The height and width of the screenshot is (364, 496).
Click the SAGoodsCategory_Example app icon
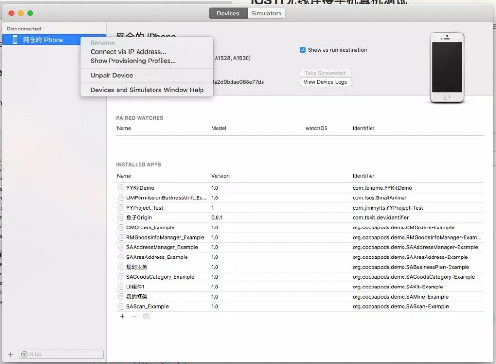121,277
